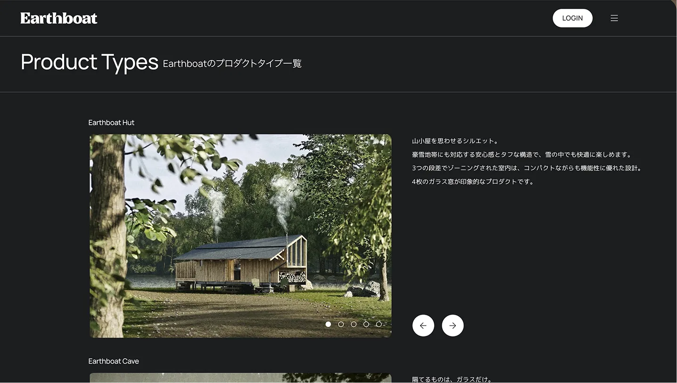Click the Earthboat Cave image preview
Image resolution: width=677 pixels, height=383 pixels.
point(240,378)
